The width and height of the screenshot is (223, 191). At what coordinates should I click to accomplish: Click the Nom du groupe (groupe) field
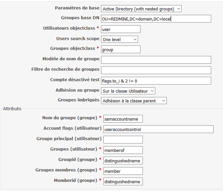(123, 119)
